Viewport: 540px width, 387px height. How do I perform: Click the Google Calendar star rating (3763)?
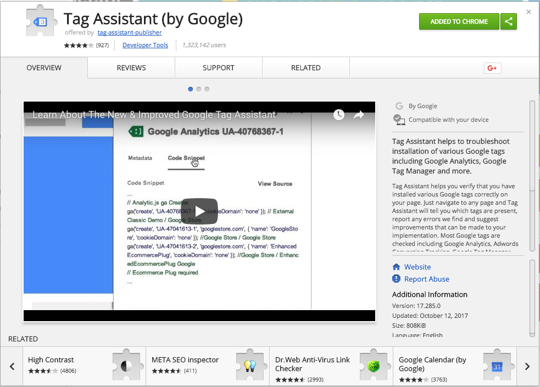pyautogui.click(x=423, y=380)
